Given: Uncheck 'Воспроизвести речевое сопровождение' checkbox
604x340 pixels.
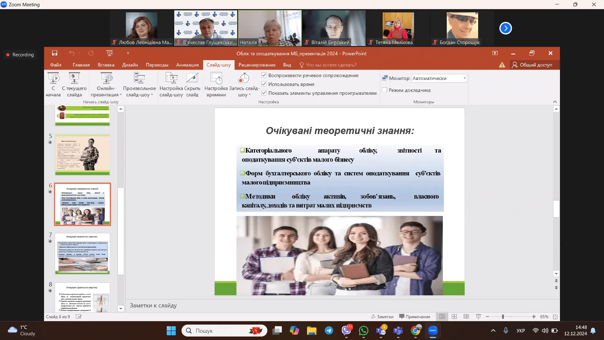Looking at the screenshot, I should pyautogui.click(x=264, y=75).
